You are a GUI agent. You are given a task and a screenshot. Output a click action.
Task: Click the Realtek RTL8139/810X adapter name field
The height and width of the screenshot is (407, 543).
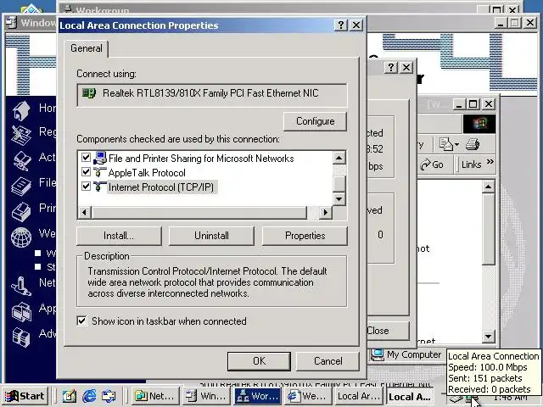pos(211,94)
